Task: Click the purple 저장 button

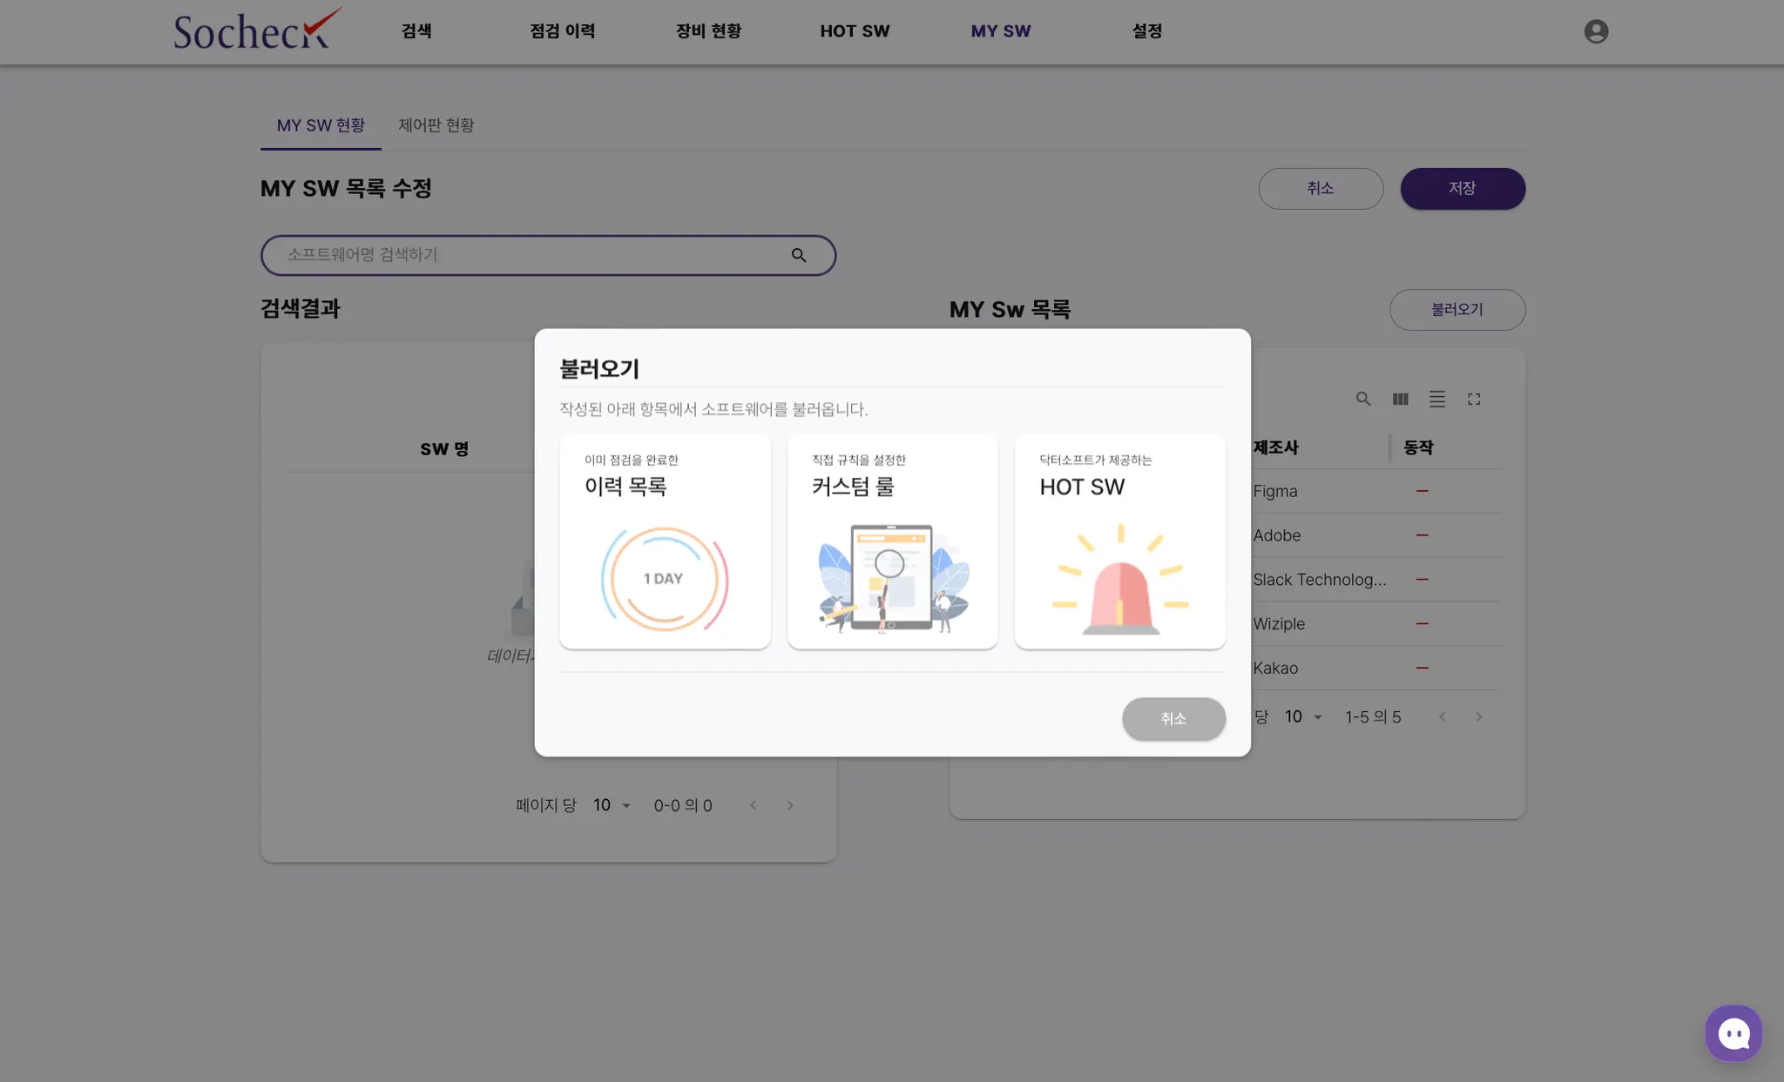Action: coord(1462,188)
